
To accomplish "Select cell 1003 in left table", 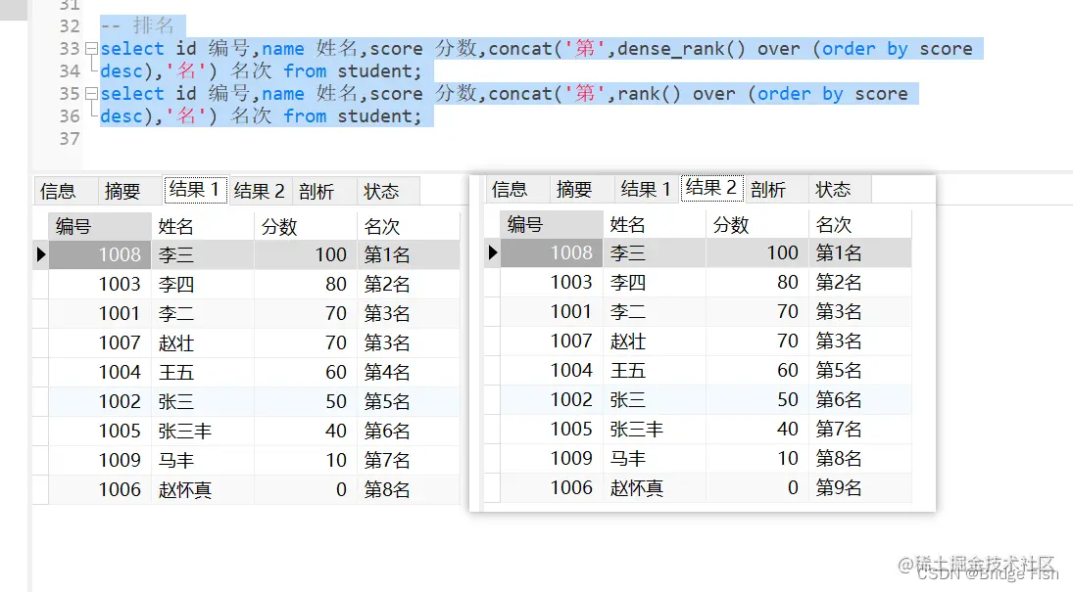I will [x=100, y=284].
